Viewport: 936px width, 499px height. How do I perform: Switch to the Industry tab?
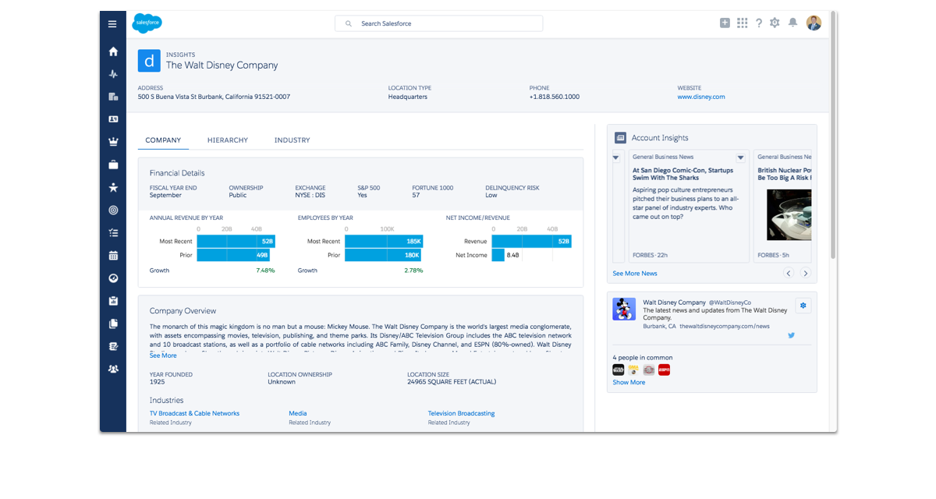click(x=292, y=140)
